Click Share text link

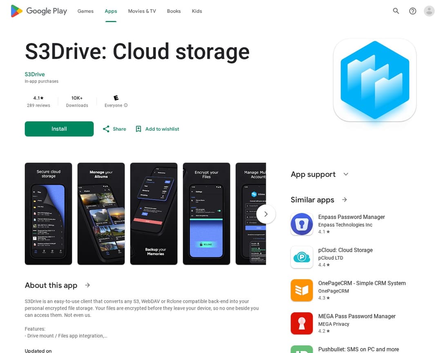coord(119,129)
